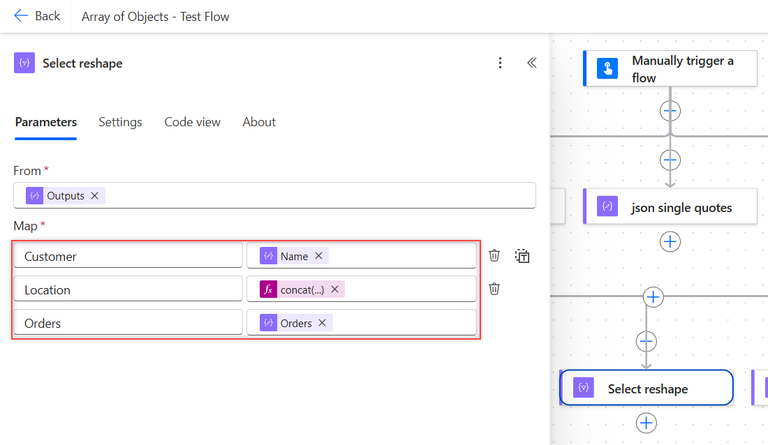Edit the Customer key field

tap(128, 255)
